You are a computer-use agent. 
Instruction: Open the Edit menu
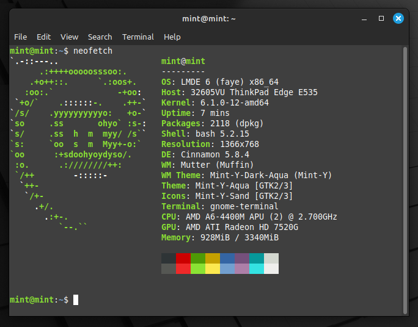pyautogui.click(x=44, y=37)
